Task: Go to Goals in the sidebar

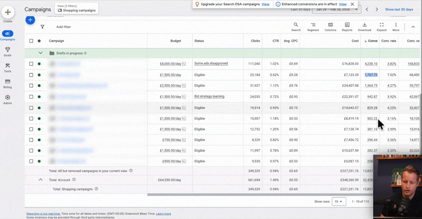Action: [7, 51]
